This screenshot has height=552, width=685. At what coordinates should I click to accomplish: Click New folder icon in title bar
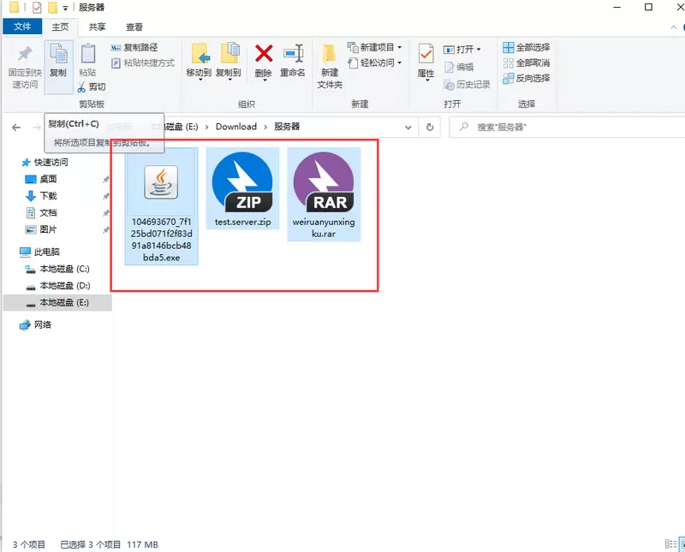click(x=53, y=8)
